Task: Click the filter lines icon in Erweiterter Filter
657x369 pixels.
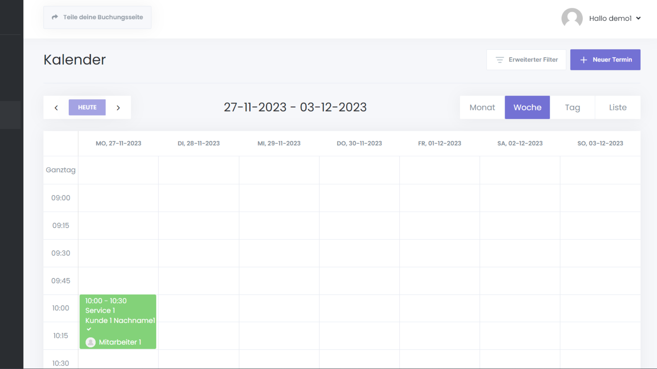Action: (x=500, y=60)
